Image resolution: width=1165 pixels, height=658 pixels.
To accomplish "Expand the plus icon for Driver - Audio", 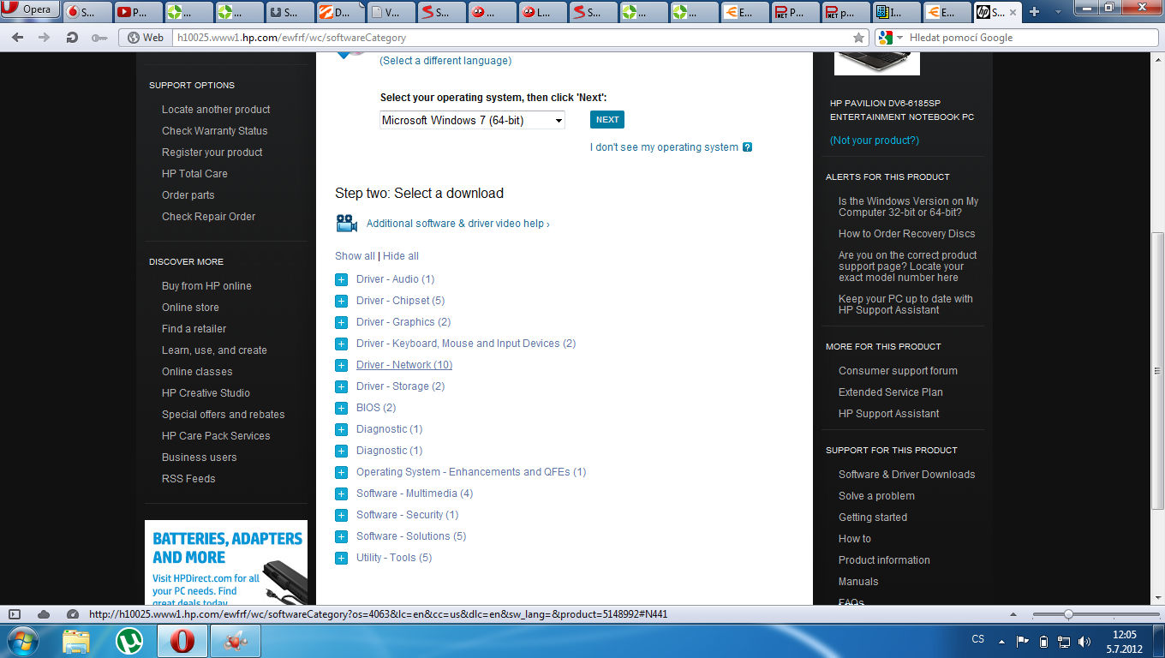I will point(341,279).
